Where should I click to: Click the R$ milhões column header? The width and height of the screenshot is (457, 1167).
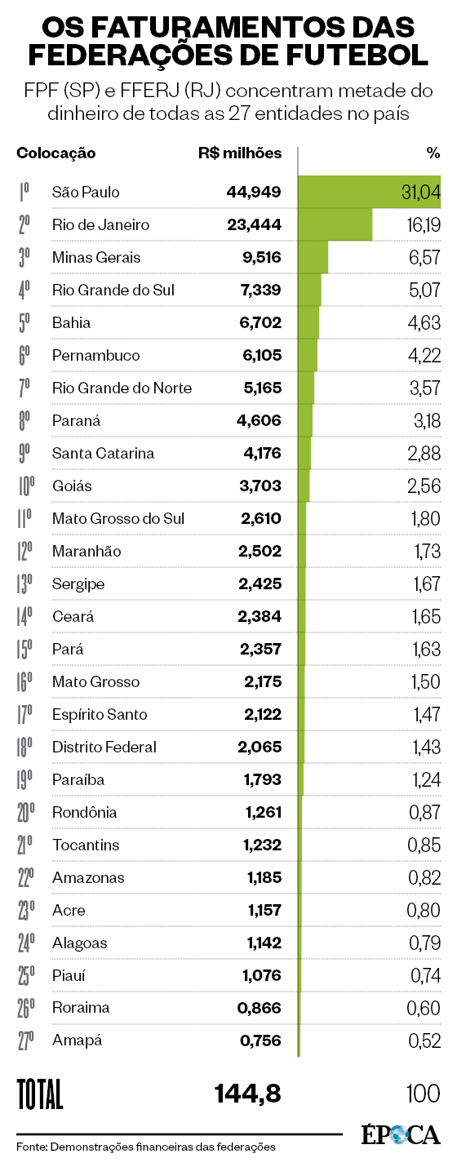[x=240, y=153]
